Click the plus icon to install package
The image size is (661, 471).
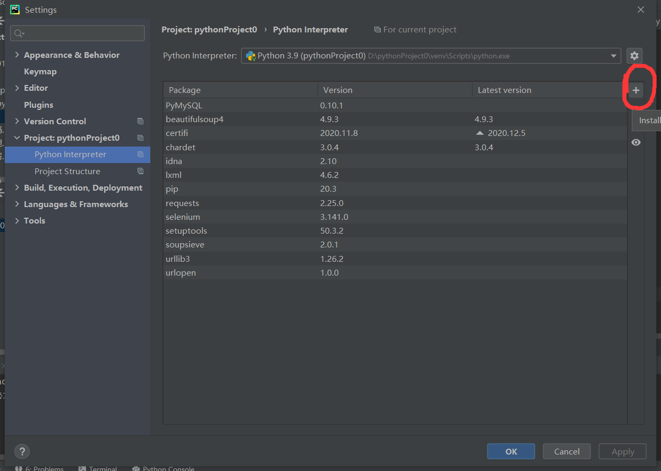click(636, 90)
